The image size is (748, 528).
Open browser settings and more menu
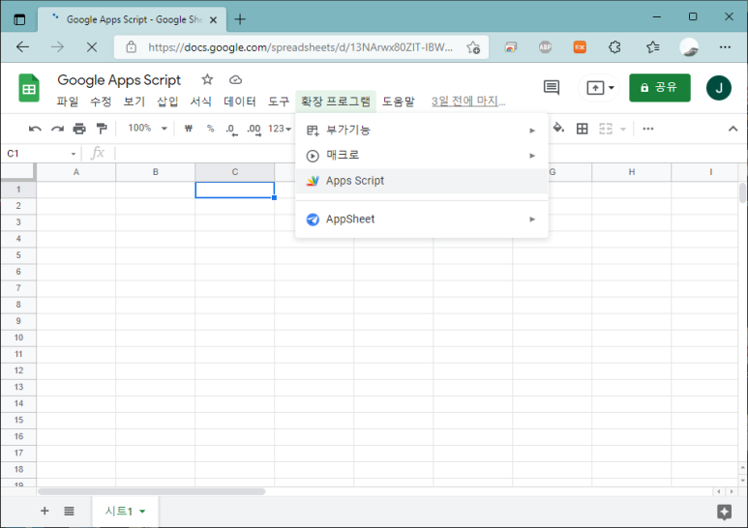pyautogui.click(x=725, y=47)
